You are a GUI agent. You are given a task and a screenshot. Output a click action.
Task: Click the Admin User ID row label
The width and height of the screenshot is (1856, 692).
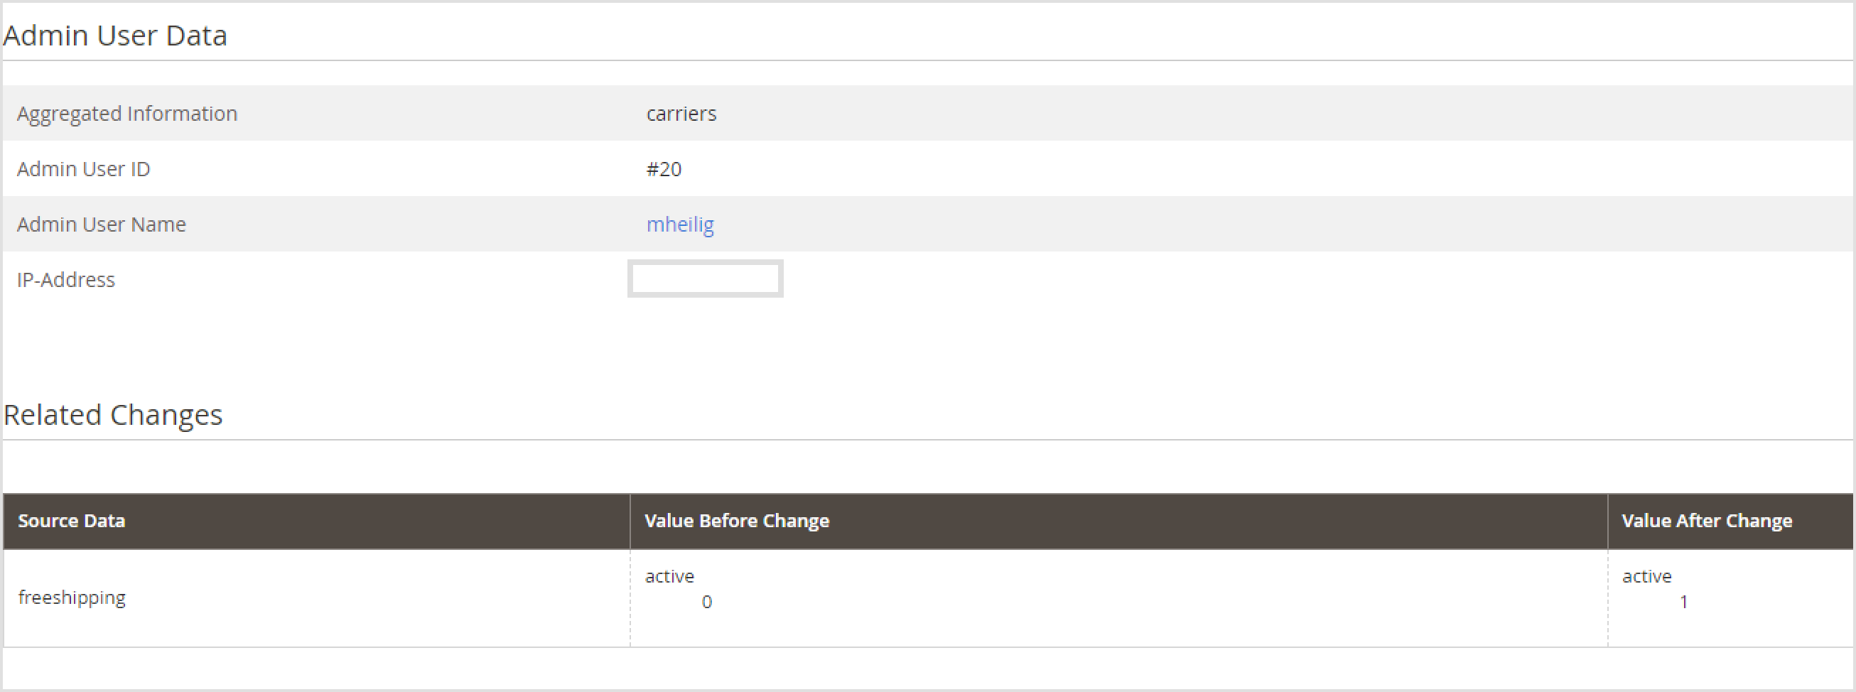click(84, 169)
